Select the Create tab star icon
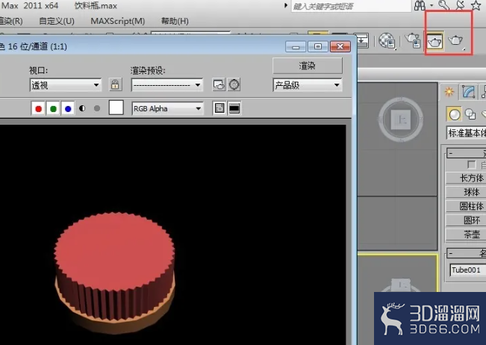The height and width of the screenshot is (345, 486). click(x=449, y=92)
